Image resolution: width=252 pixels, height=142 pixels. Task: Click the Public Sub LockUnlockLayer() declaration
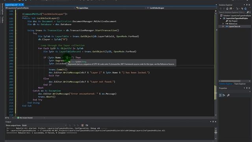tap(41, 18)
